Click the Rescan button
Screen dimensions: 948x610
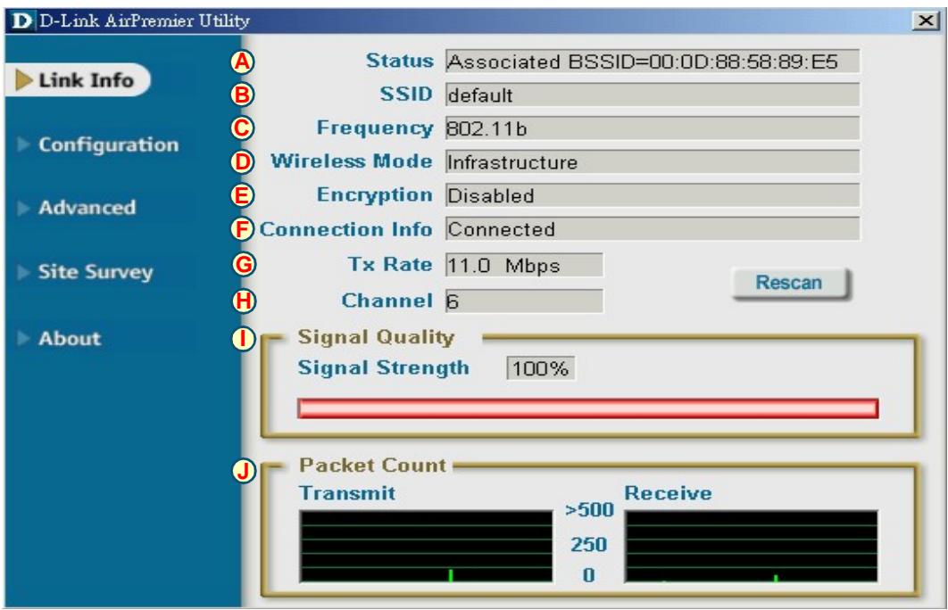790,283
